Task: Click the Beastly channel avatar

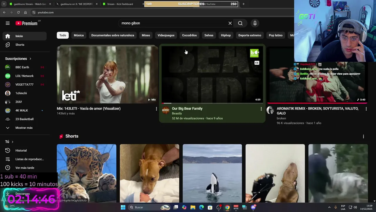Action: [x=166, y=110]
